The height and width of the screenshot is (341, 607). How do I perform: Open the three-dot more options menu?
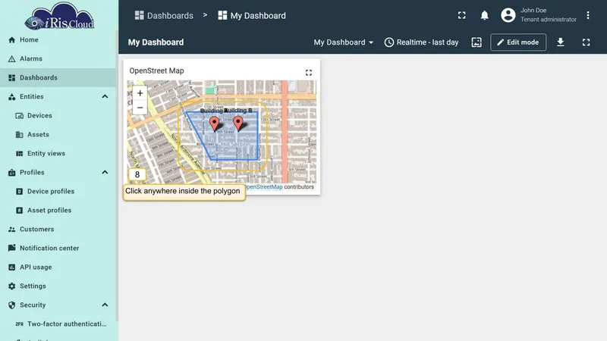click(588, 15)
